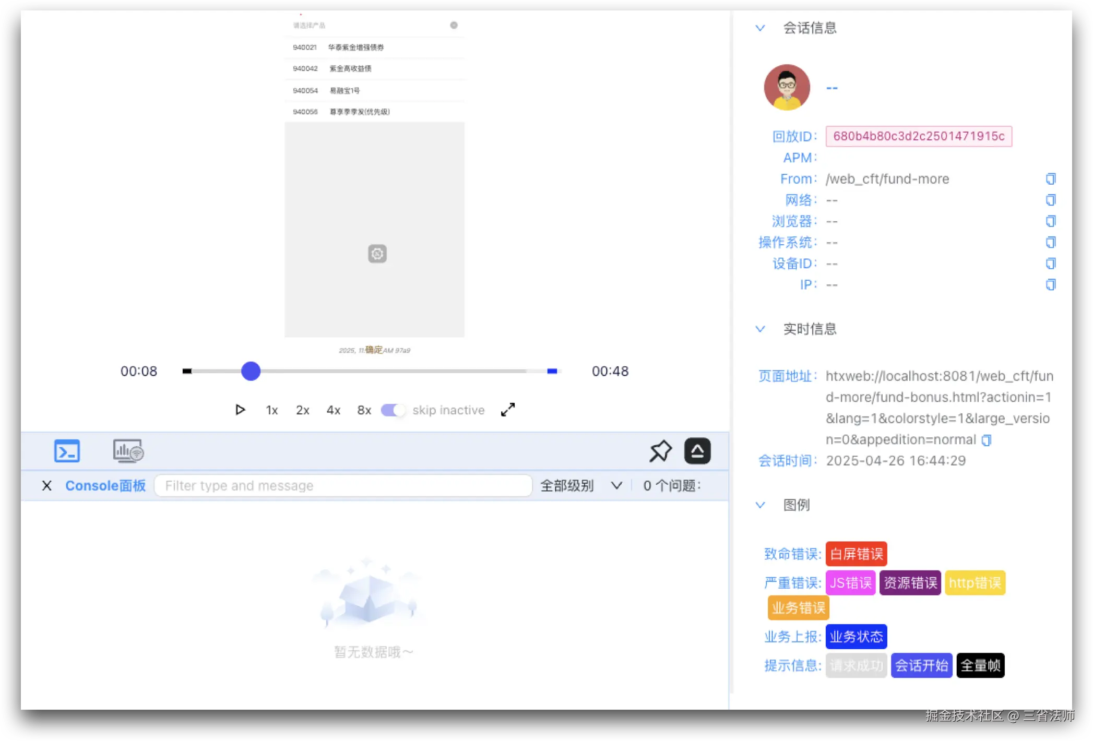Copy the From path value
Image resolution: width=1093 pixels, height=741 pixels.
point(1051,179)
